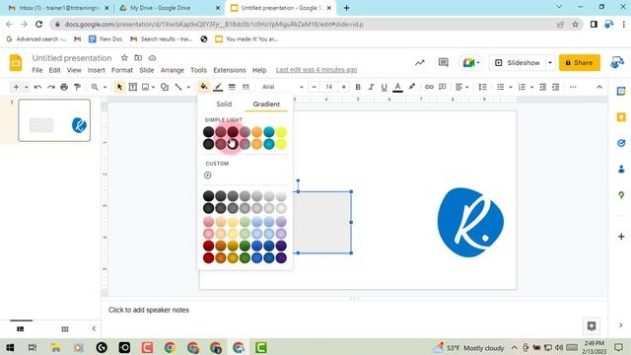Click the Insert image icon

click(146, 87)
